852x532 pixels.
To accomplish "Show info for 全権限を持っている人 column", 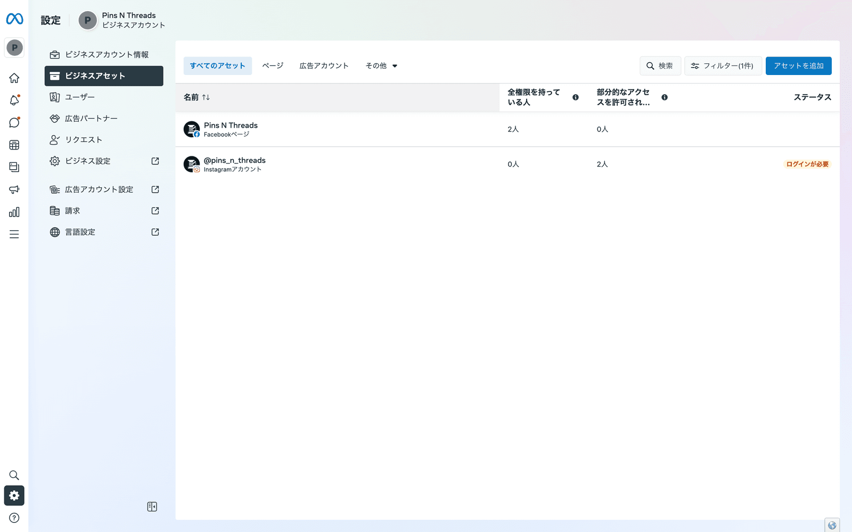I will 576,97.
